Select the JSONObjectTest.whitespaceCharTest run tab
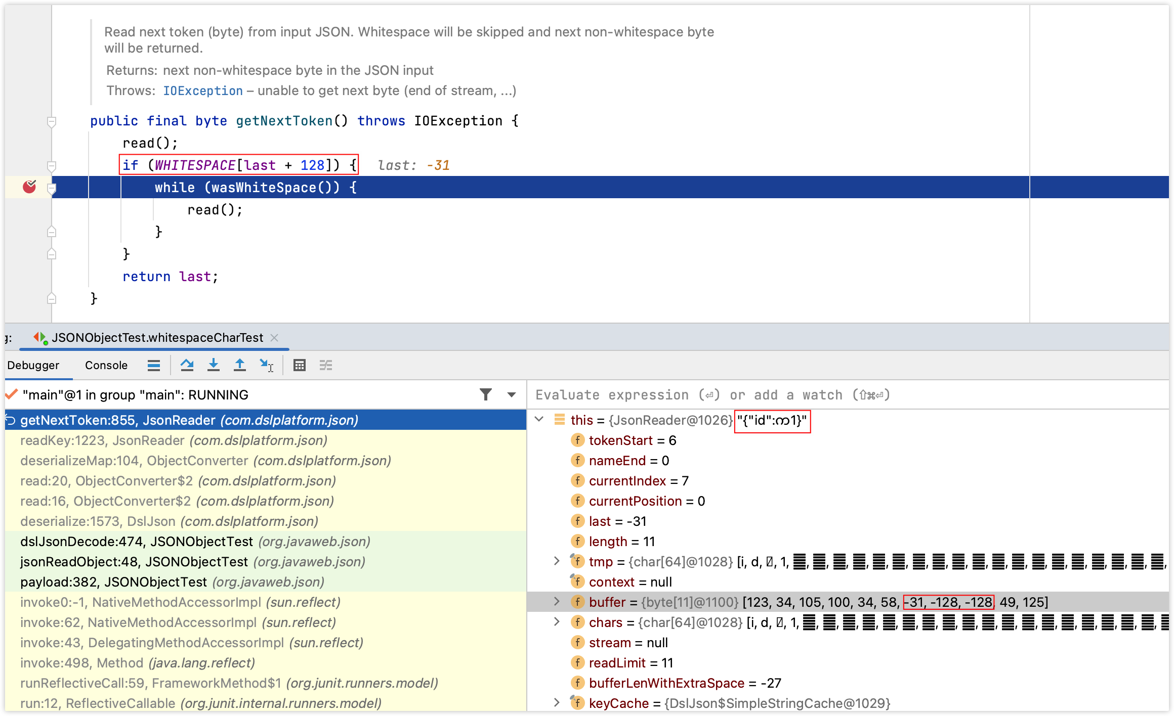Image resolution: width=1174 pixels, height=716 pixels. (157, 338)
